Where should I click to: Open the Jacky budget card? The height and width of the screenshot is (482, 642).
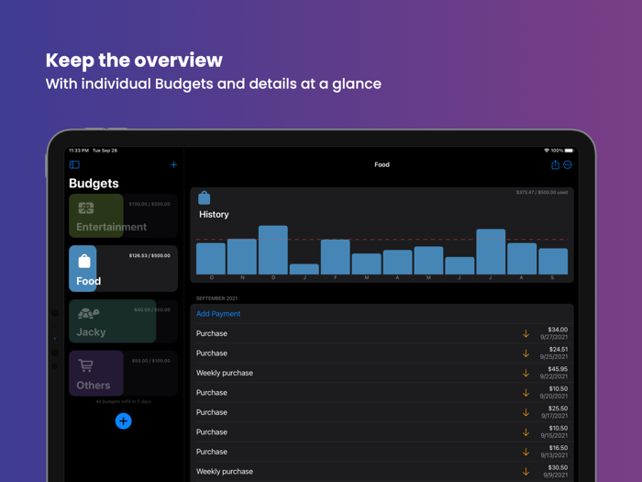[x=123, y=321]
